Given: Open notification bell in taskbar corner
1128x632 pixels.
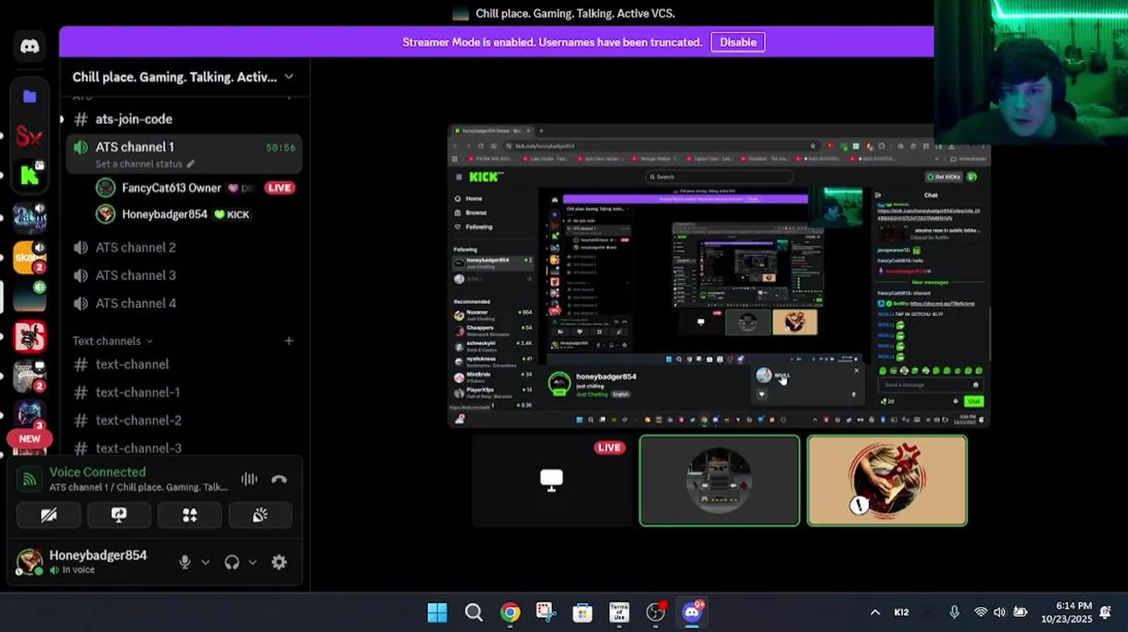Looking at the screenshot, I should pyautogui.click(x=1106, y=613).
